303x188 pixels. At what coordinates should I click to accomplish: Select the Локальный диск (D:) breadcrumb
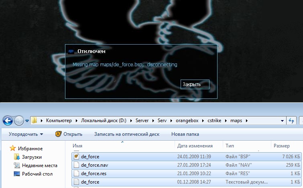104,121
